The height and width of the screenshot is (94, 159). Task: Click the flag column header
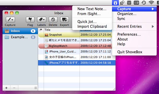click(x=41, y=30)
